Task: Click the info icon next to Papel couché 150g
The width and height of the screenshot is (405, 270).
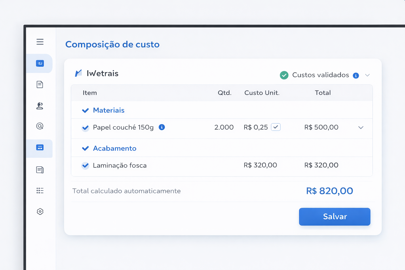Action: pos(162,127)
